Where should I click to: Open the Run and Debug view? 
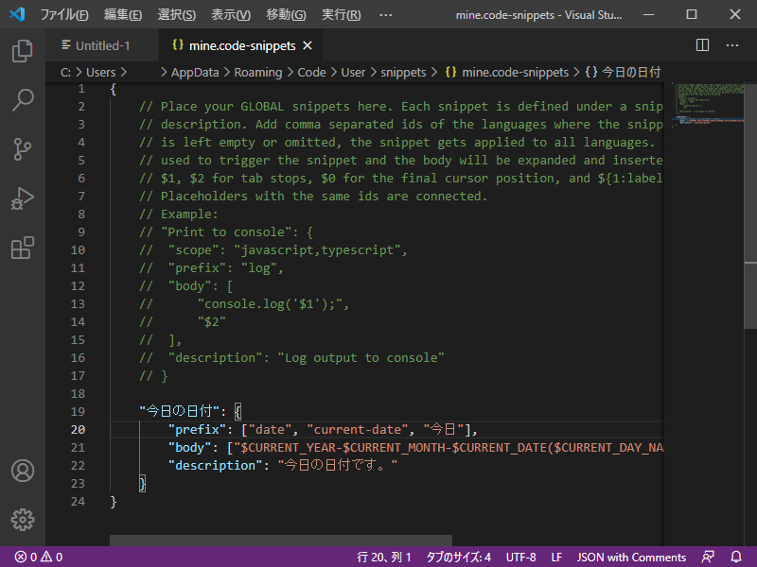coord(22,198)
